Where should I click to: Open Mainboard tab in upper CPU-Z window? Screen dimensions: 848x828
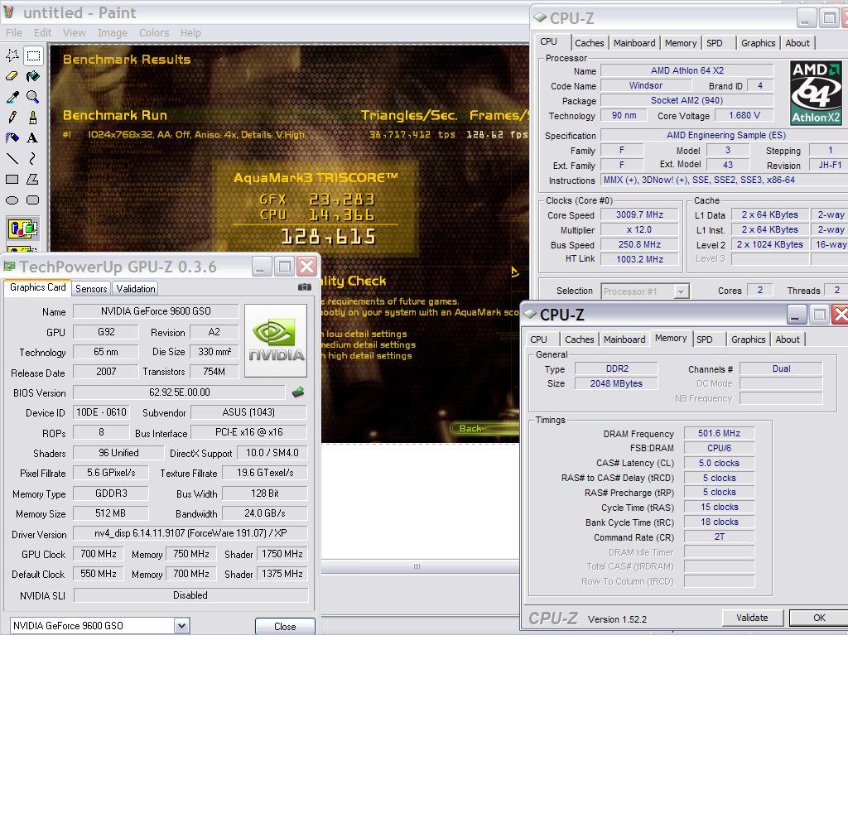(634, 43)
